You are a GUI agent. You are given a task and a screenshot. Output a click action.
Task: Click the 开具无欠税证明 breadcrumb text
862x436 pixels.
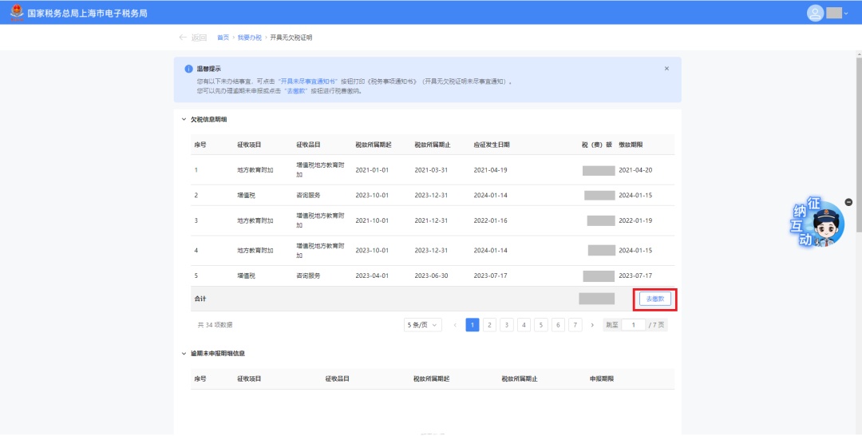[291, 38]
